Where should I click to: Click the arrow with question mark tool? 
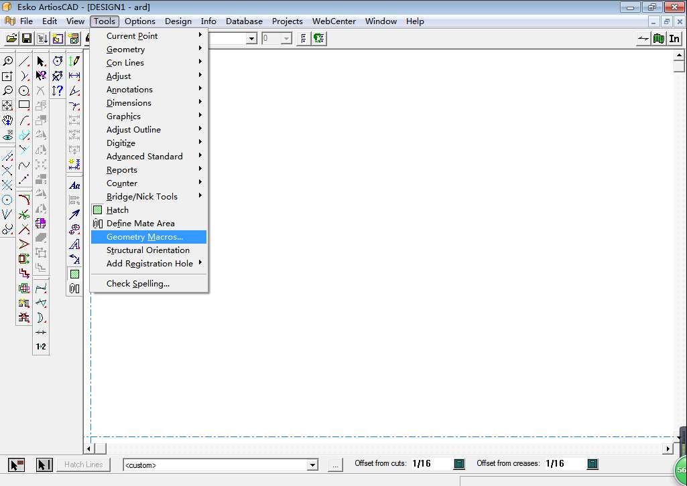tap(41, 76)
